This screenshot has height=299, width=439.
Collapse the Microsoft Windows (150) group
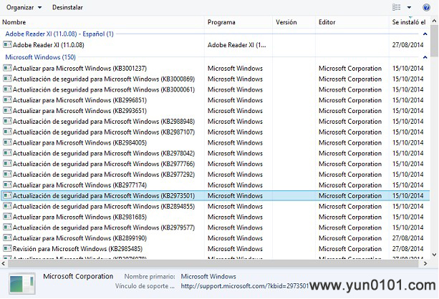pyautogui.click(x=425, y=57)
